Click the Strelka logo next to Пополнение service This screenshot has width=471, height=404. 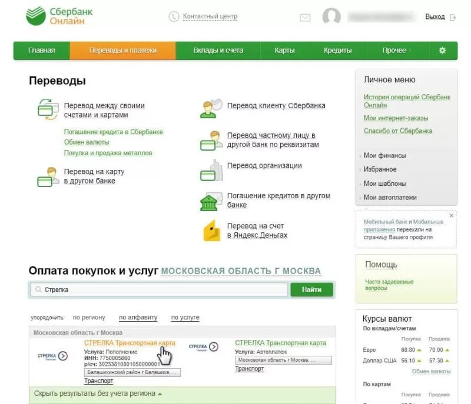point(52,356)
